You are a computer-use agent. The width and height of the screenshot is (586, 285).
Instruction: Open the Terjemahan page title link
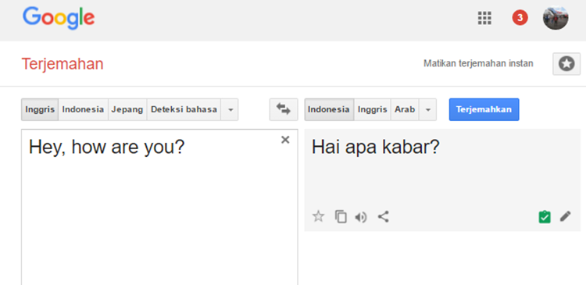click(63, 64)
